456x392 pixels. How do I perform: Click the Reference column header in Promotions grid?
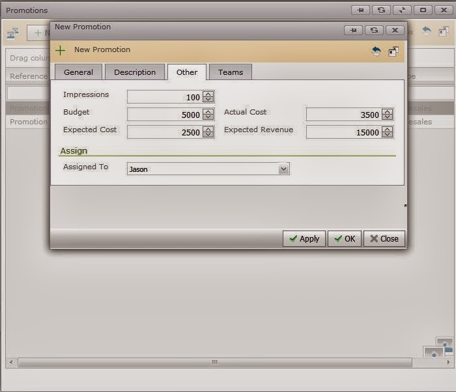point(28,76)
